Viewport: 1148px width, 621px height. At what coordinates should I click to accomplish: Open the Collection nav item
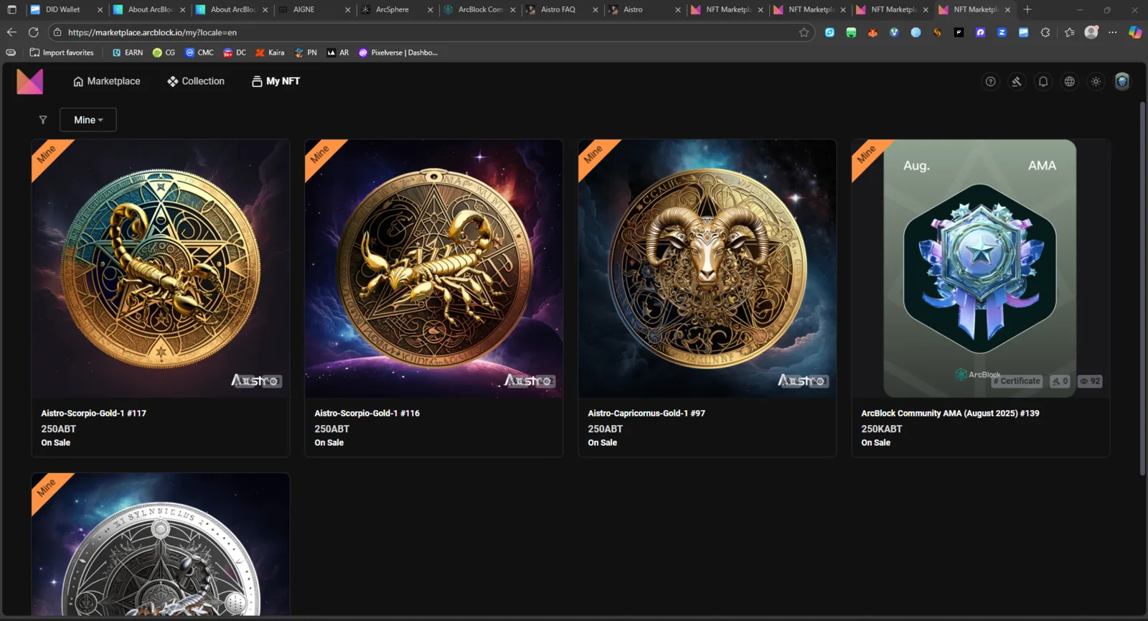[x=196, y=82]
